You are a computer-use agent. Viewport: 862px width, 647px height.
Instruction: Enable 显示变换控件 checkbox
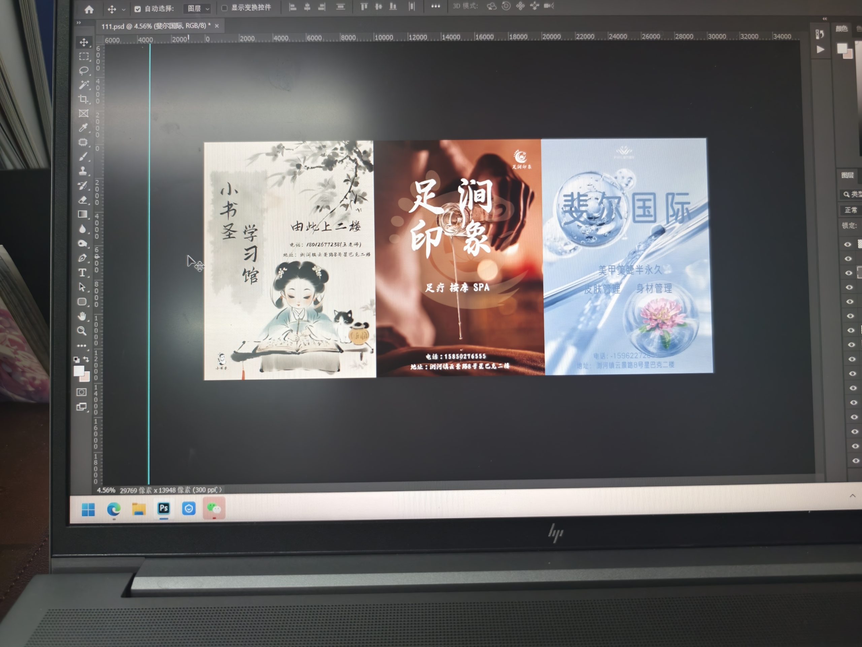[225, 8]
